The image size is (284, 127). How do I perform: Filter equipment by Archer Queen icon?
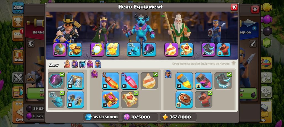75,64
